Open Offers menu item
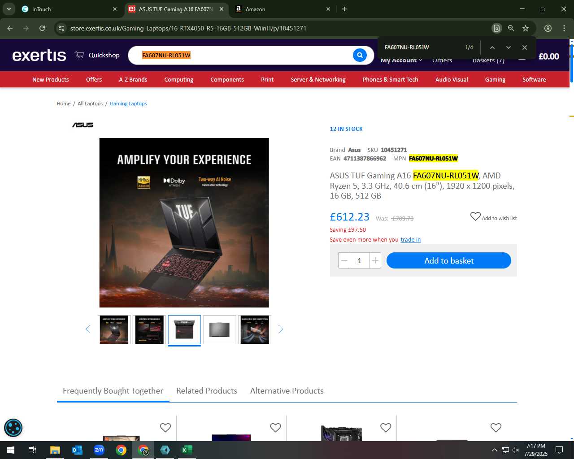 click(94, 80)
